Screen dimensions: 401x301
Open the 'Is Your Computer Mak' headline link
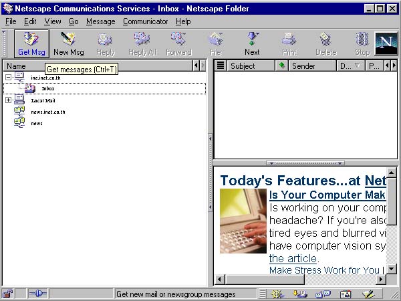pos(327,195)
